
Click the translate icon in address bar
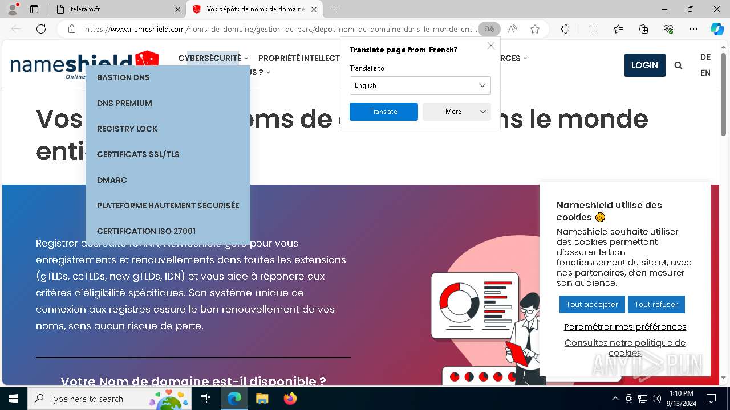point(489,29)
